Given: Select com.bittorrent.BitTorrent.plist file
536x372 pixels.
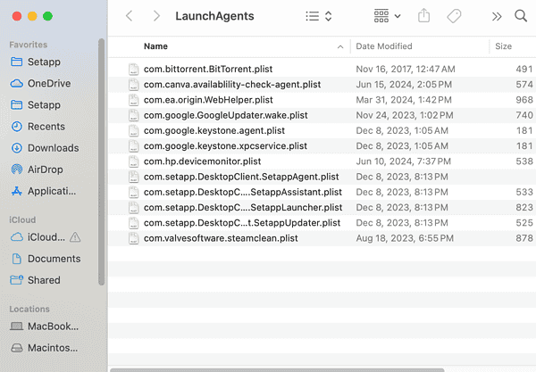Looking at the screenshot, I should 206,69.
